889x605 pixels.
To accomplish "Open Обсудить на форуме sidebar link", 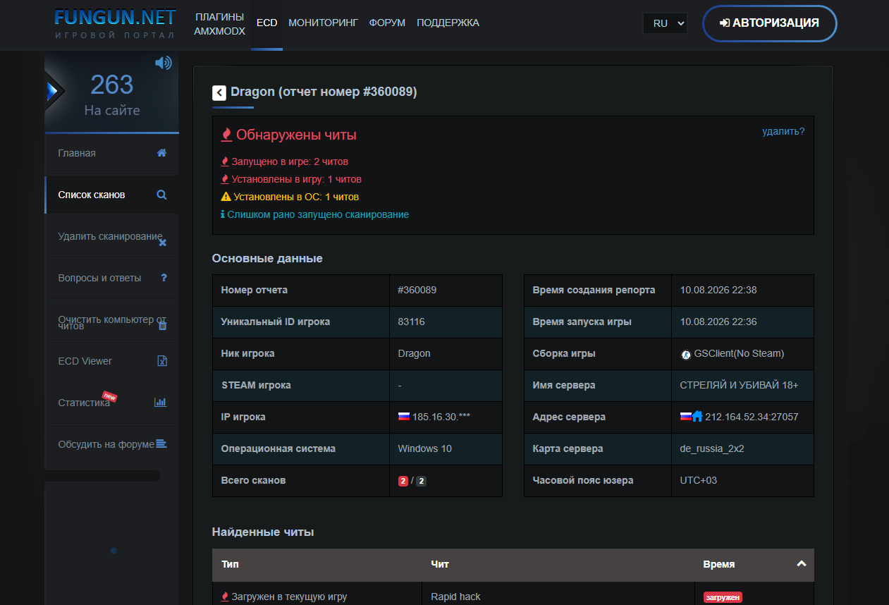I will click(x=111, y=444).
